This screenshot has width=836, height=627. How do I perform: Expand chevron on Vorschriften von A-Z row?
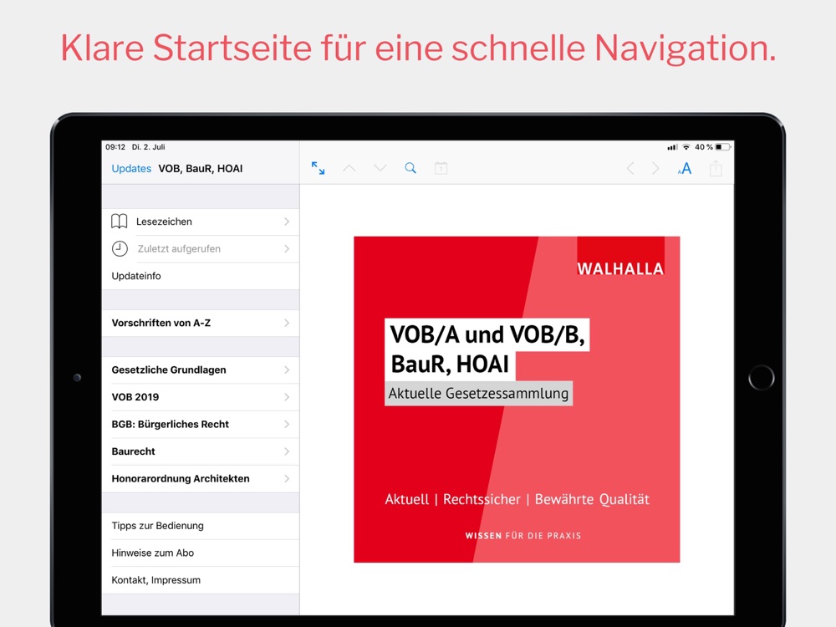pos(287,323)
